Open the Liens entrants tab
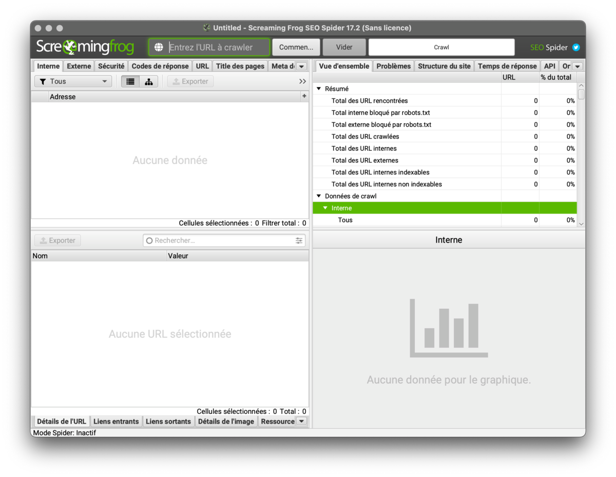The width and height of the screenshot is (616, 477). pos(116,421)
